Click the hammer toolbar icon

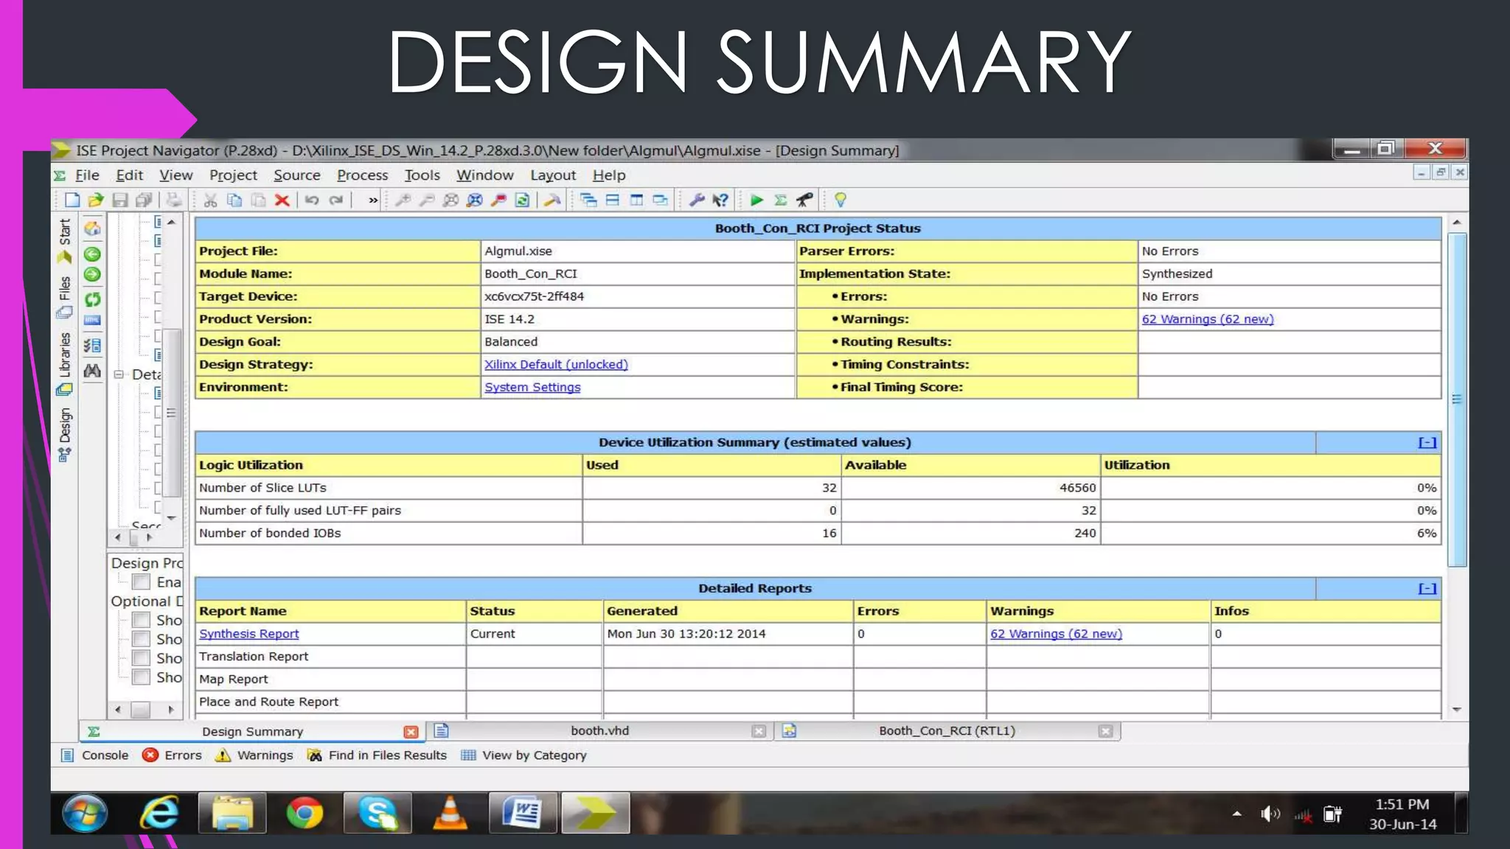(x=552, y=200)
